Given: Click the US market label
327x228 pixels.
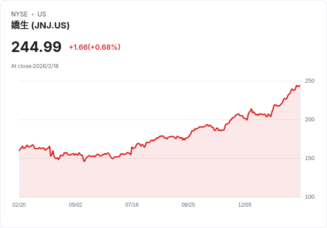Looking at the screenshot, I should tap(42, 14).
